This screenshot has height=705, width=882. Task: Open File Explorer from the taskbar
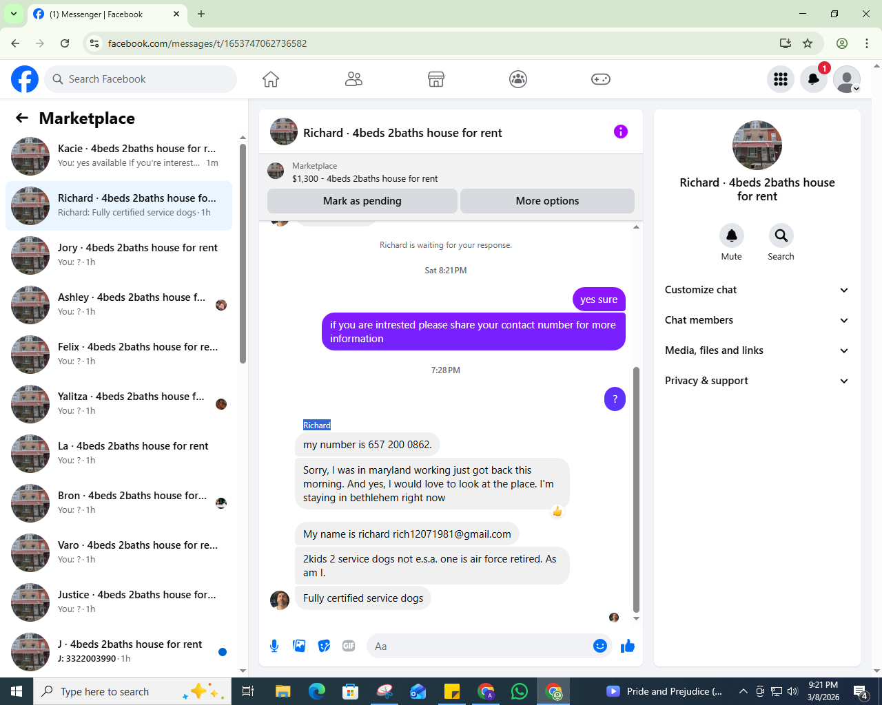point(283,691)
